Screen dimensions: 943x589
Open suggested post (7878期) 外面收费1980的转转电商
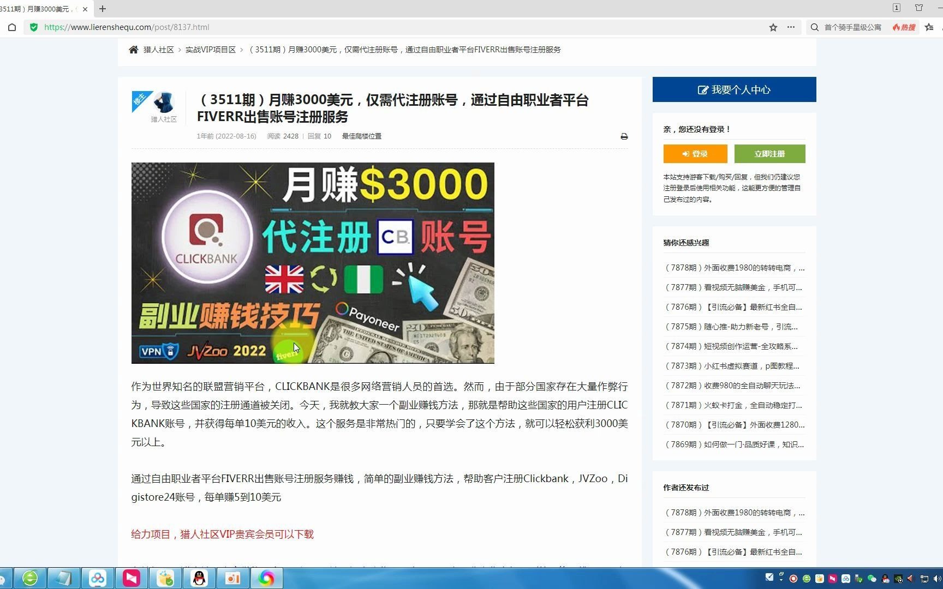click(734, 268)
